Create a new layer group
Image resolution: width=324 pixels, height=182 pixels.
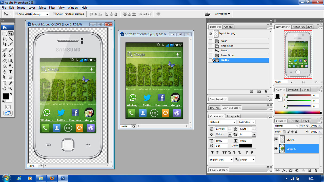(303, 170)
